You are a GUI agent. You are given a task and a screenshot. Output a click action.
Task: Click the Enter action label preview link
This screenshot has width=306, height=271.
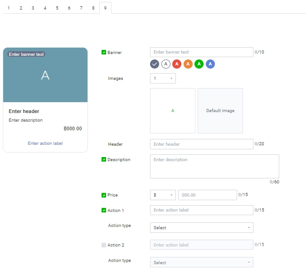(45, 143)
